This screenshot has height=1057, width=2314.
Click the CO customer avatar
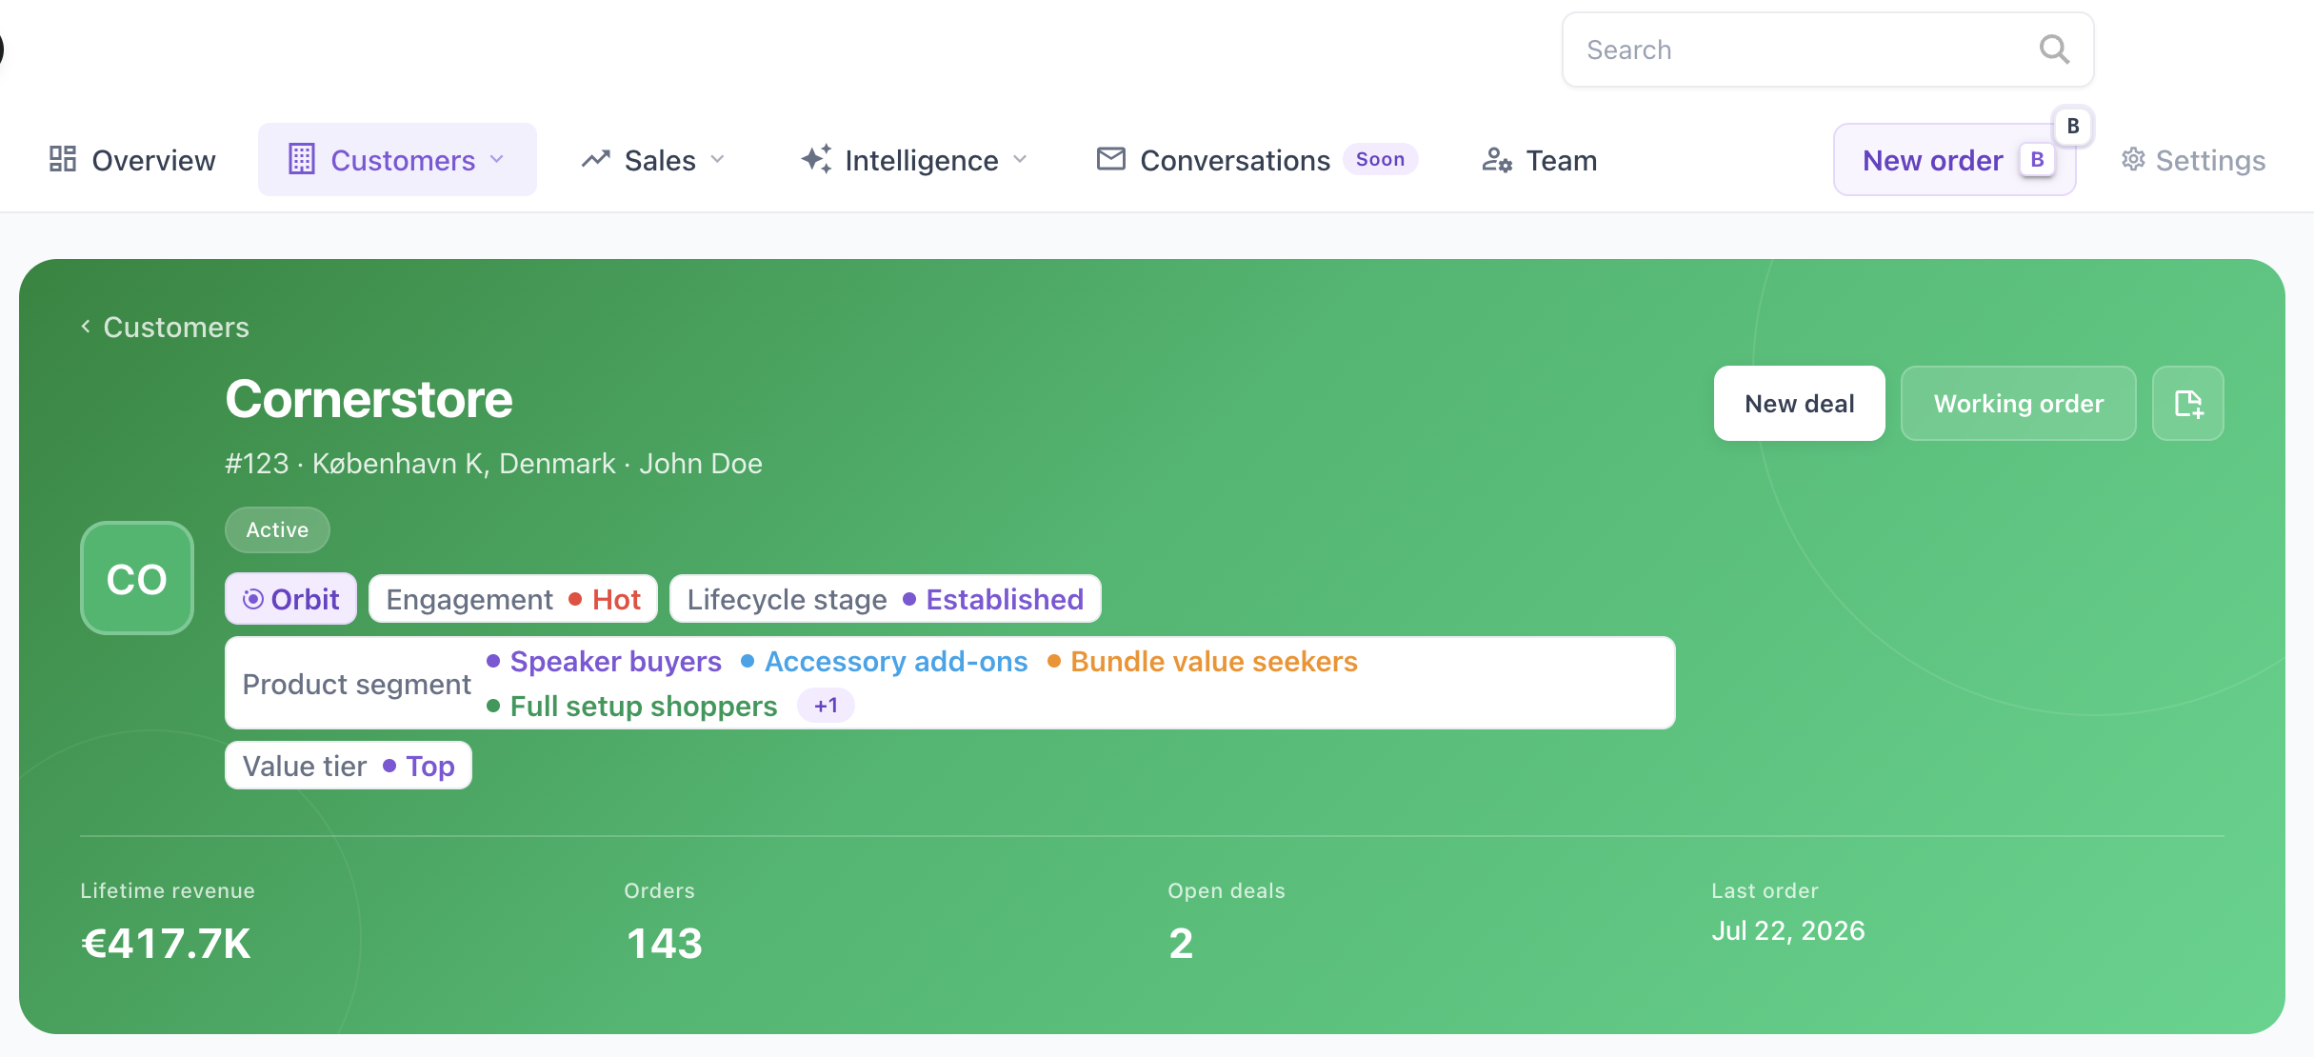(137, 578)
